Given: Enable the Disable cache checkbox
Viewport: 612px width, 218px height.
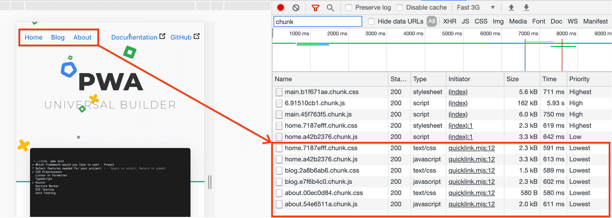Looking at the screenshot, I should tap(400, 7).
